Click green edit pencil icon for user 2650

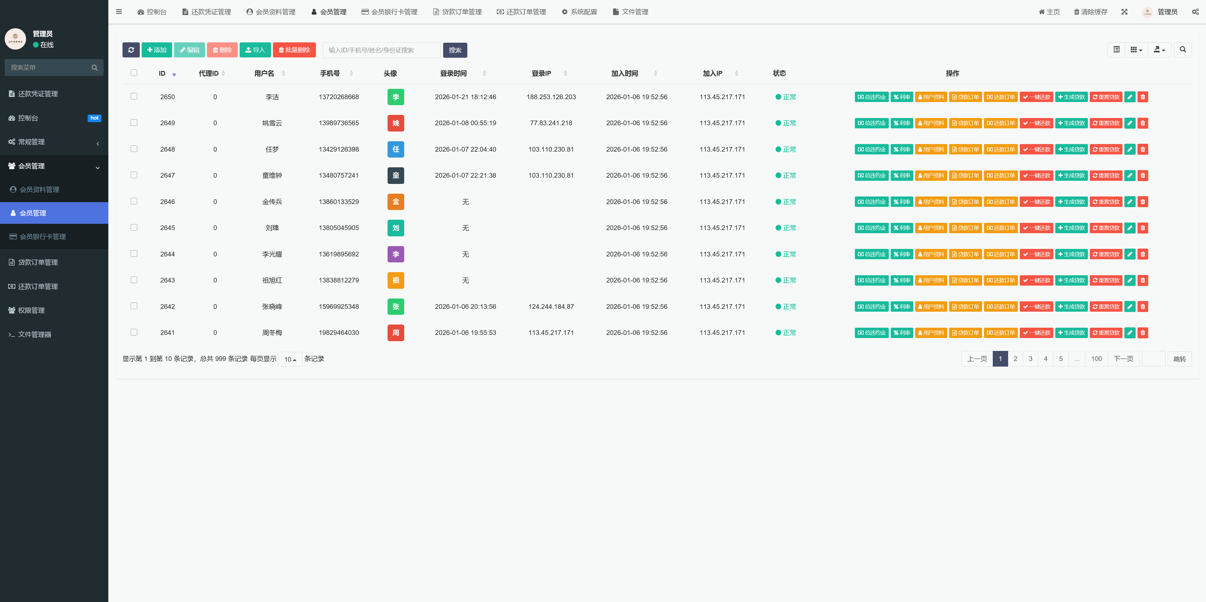[x=1130, y=97]
